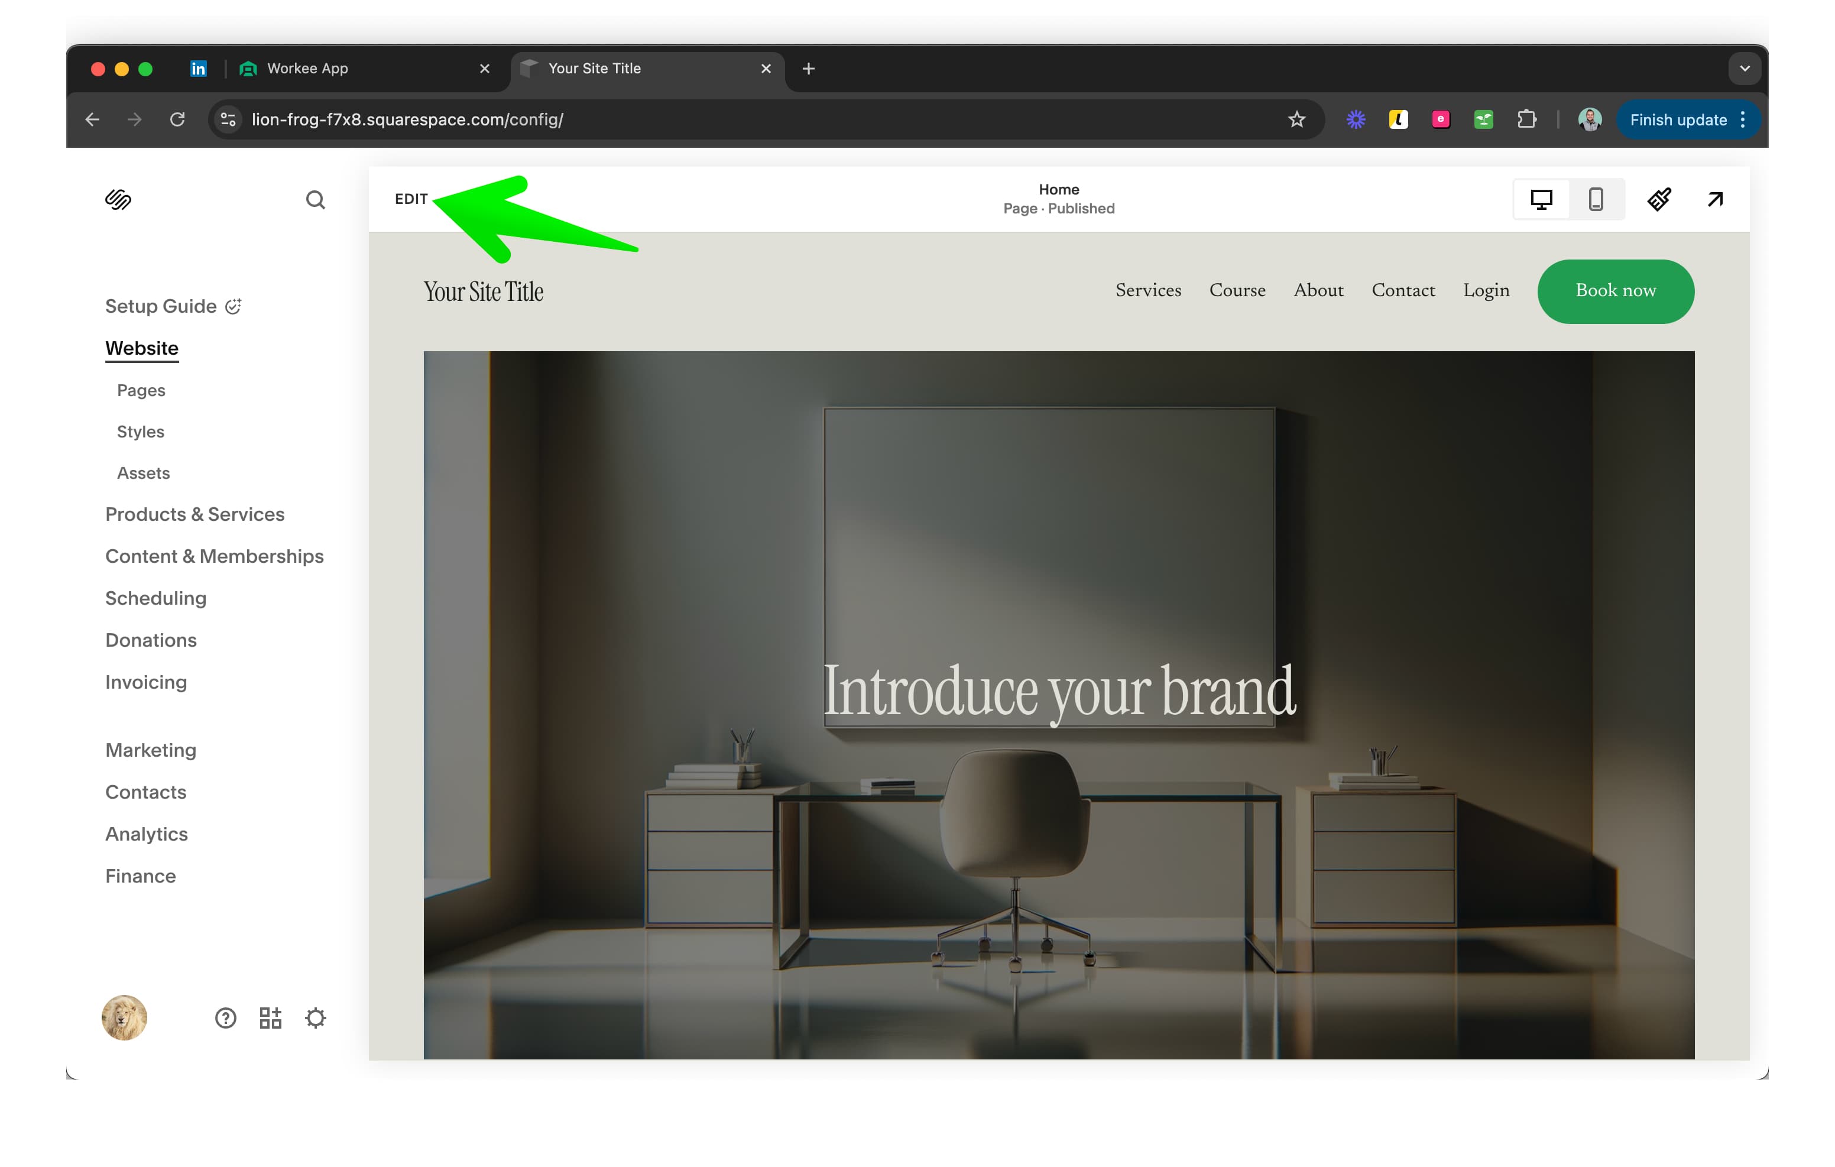Open the extensions grid icon in sidebar

point(271,1017)
